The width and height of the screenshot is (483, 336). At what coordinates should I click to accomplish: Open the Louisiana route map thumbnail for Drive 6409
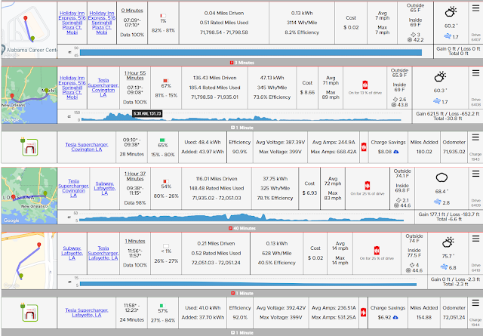coord(29,196)
